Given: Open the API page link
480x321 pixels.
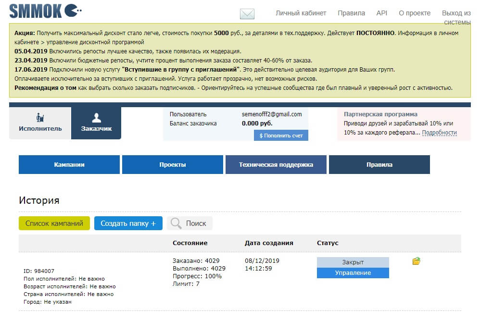Looking at the screenshot, I should (382, 13).
